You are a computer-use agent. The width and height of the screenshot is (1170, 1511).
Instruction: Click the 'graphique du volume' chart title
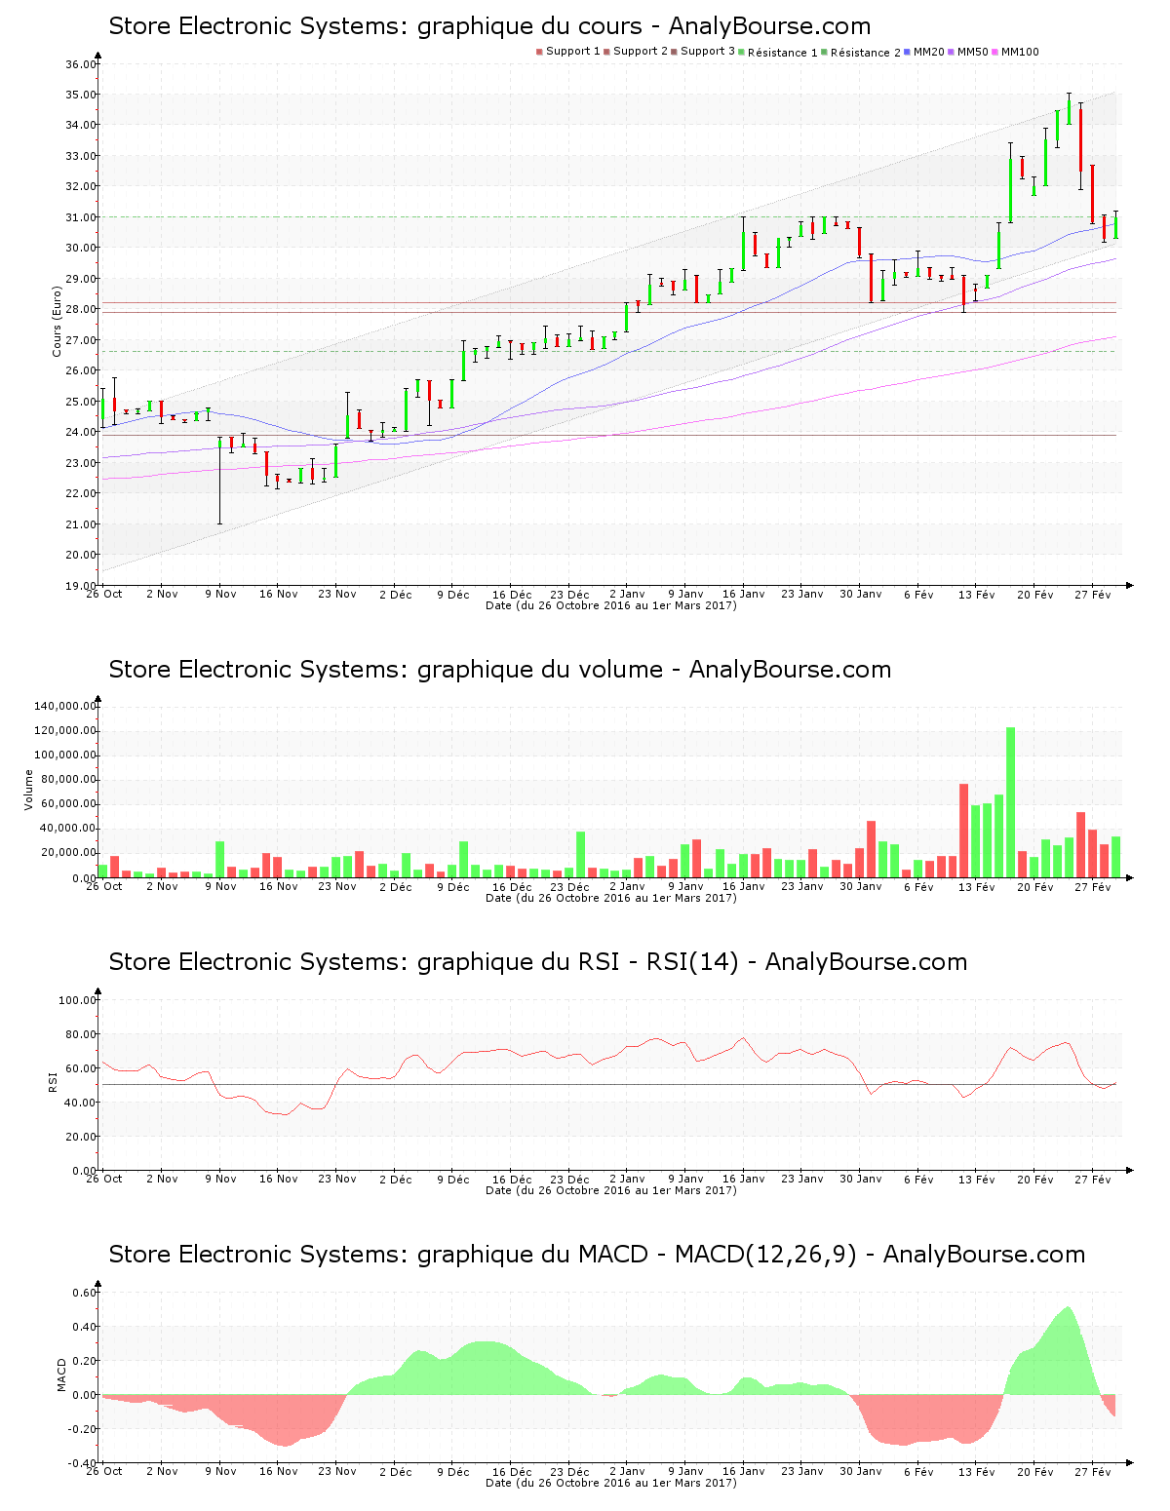[499, 670]
